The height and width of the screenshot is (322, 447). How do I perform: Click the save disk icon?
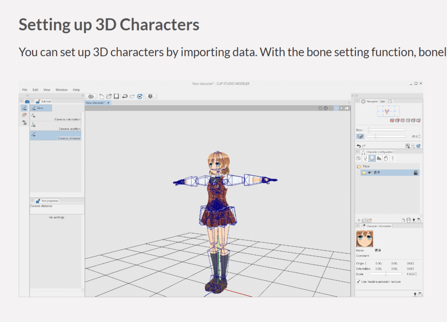(116, 96)
